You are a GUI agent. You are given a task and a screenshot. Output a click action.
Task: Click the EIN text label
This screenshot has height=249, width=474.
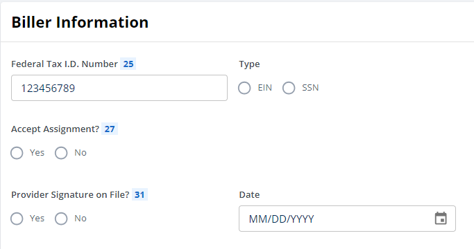pyautogui.click(x=265, y=88)
